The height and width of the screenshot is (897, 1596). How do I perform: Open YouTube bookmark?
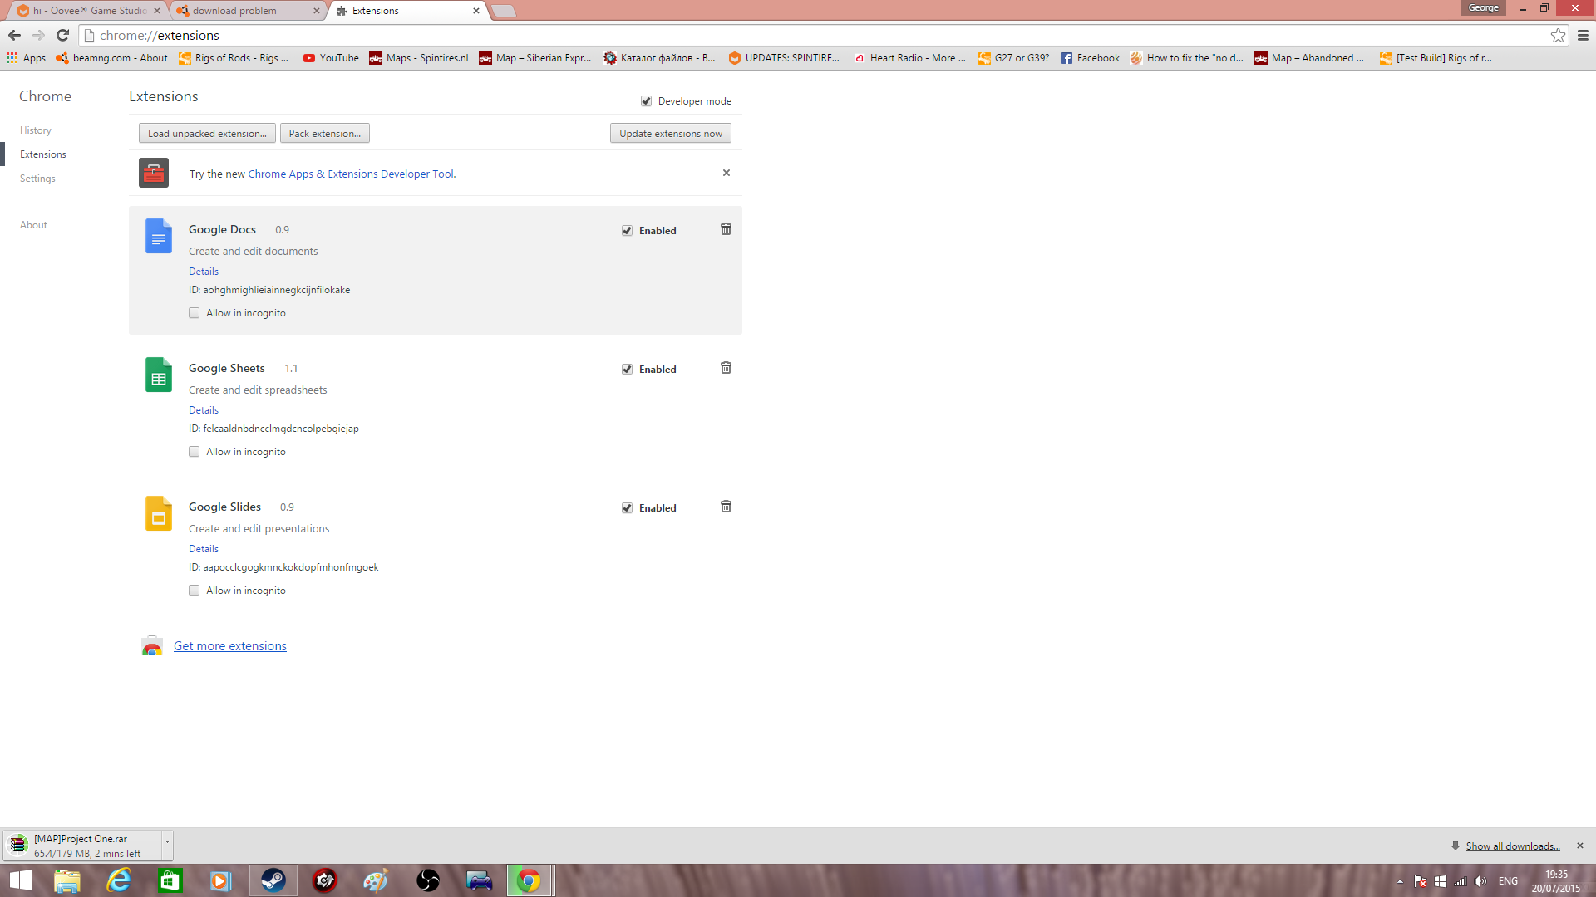pyautogui.click(x=331, y=58)
